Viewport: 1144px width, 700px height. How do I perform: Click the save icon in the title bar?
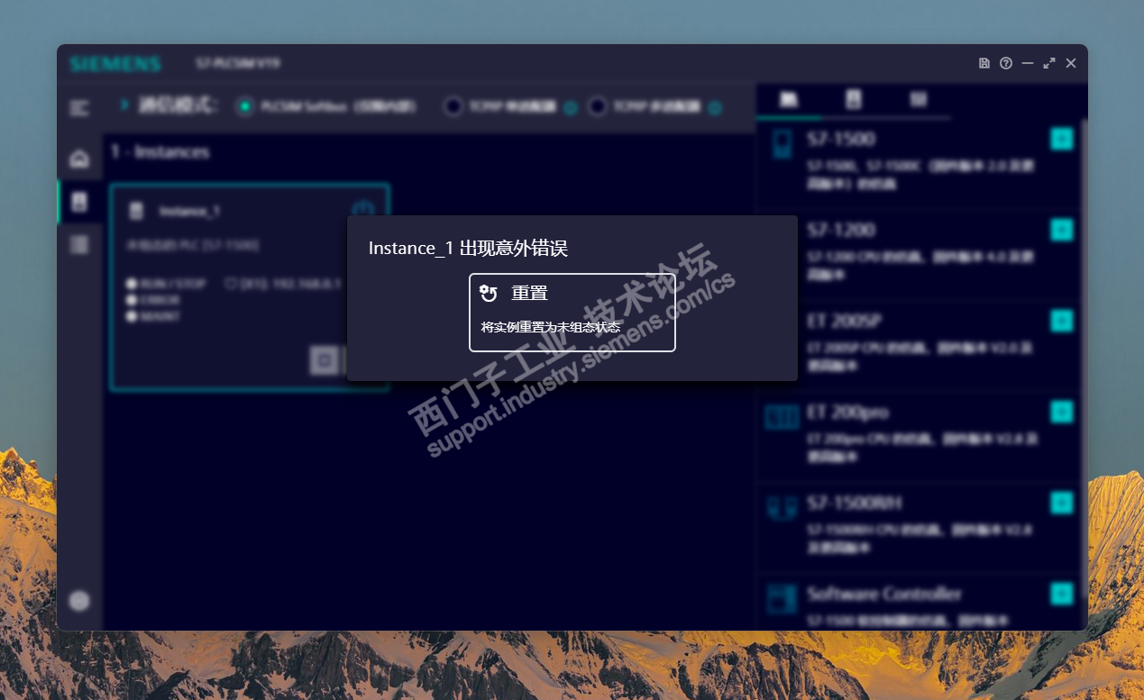point(984,63)
